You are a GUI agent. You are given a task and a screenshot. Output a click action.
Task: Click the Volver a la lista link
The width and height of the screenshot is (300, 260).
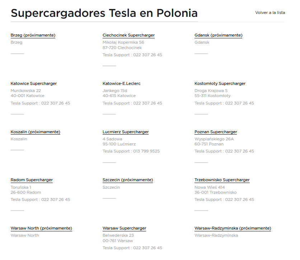click(270, 13)
